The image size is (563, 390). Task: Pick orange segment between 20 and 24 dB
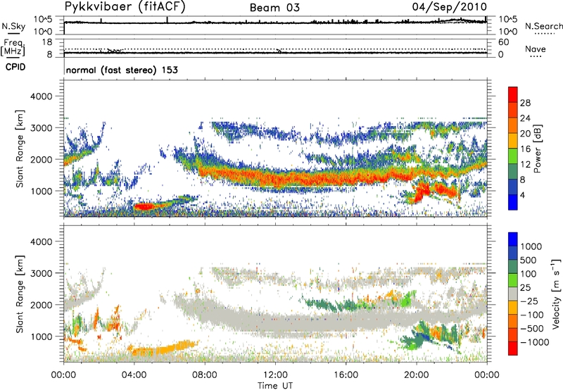pos(513,126)
